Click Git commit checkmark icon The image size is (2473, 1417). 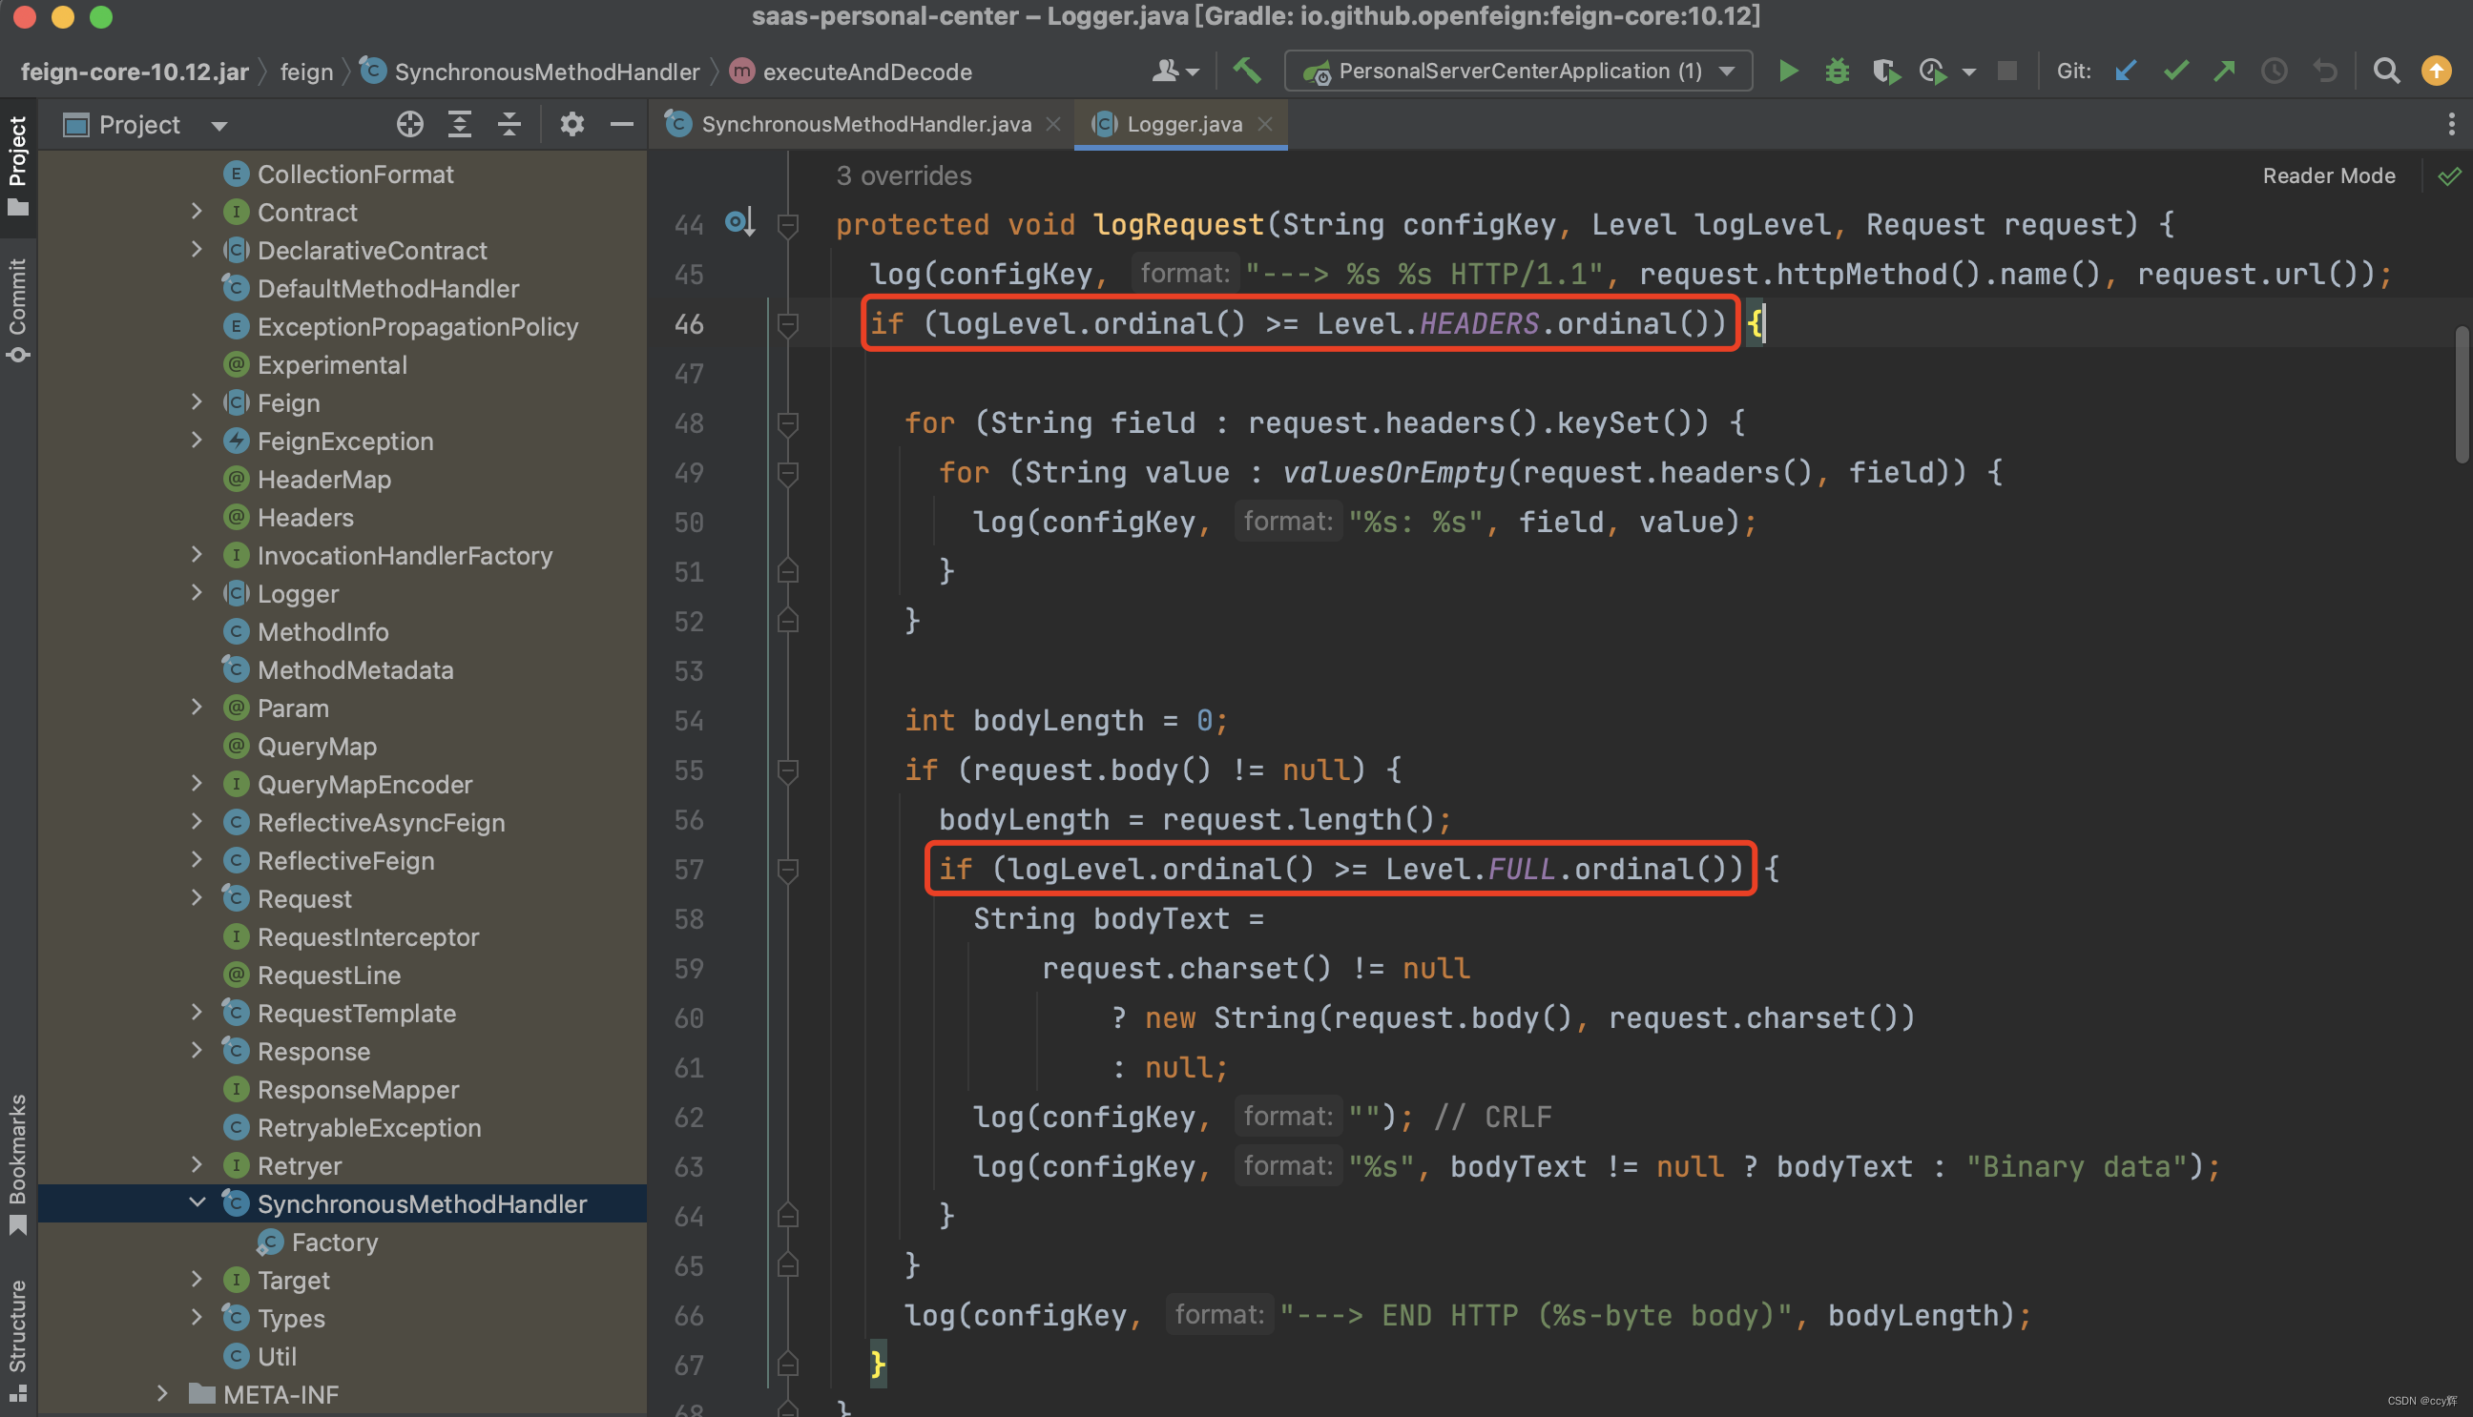(x=2175, y=72)
